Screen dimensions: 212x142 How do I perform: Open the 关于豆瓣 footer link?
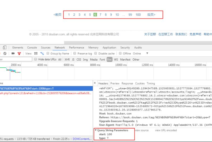pyautogui.click(x=150, y=34)
